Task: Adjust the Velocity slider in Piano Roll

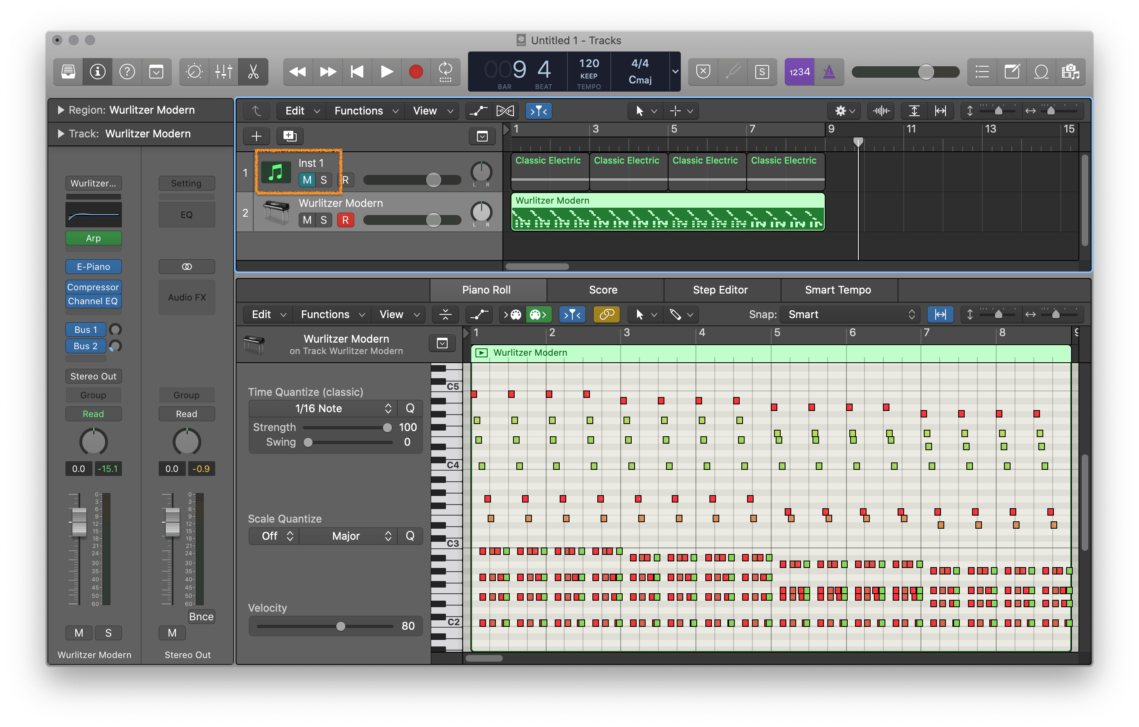Action: coord(340,626)
